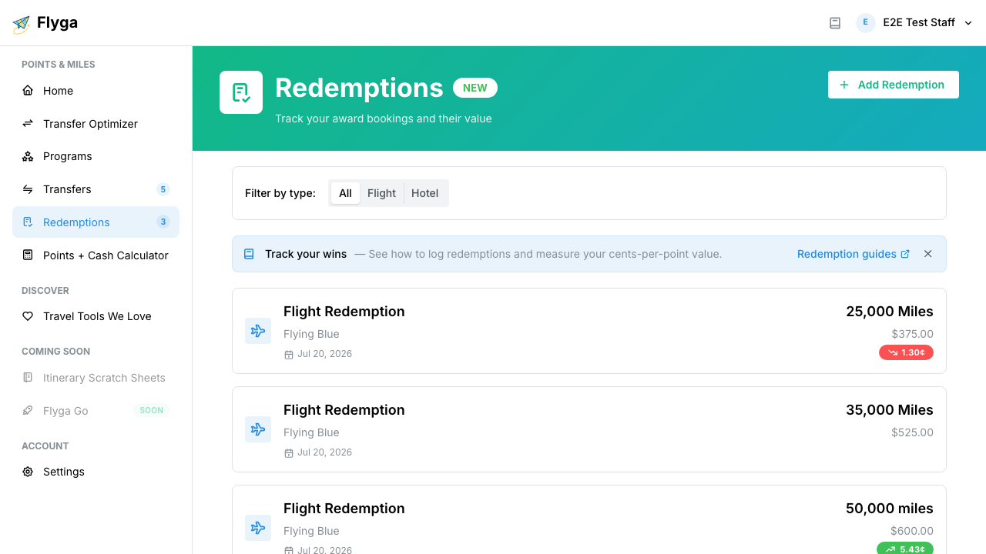Click the airplane icon on 25,000 Miles card
Screen dimensions: 986x554
(258, 331)
